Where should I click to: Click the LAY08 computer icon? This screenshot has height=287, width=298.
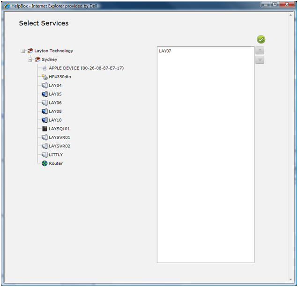click(x=45, y=111)
